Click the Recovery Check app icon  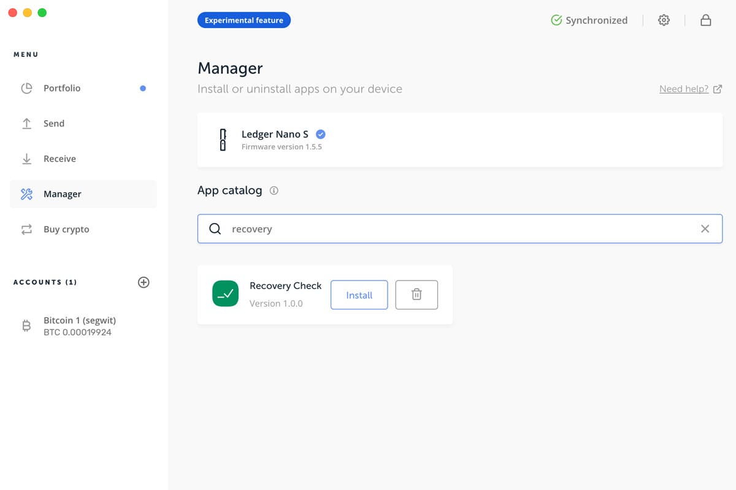click(x=225, y=294)
